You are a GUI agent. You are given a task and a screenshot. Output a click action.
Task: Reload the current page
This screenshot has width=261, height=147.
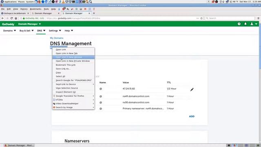click(11, 18)
